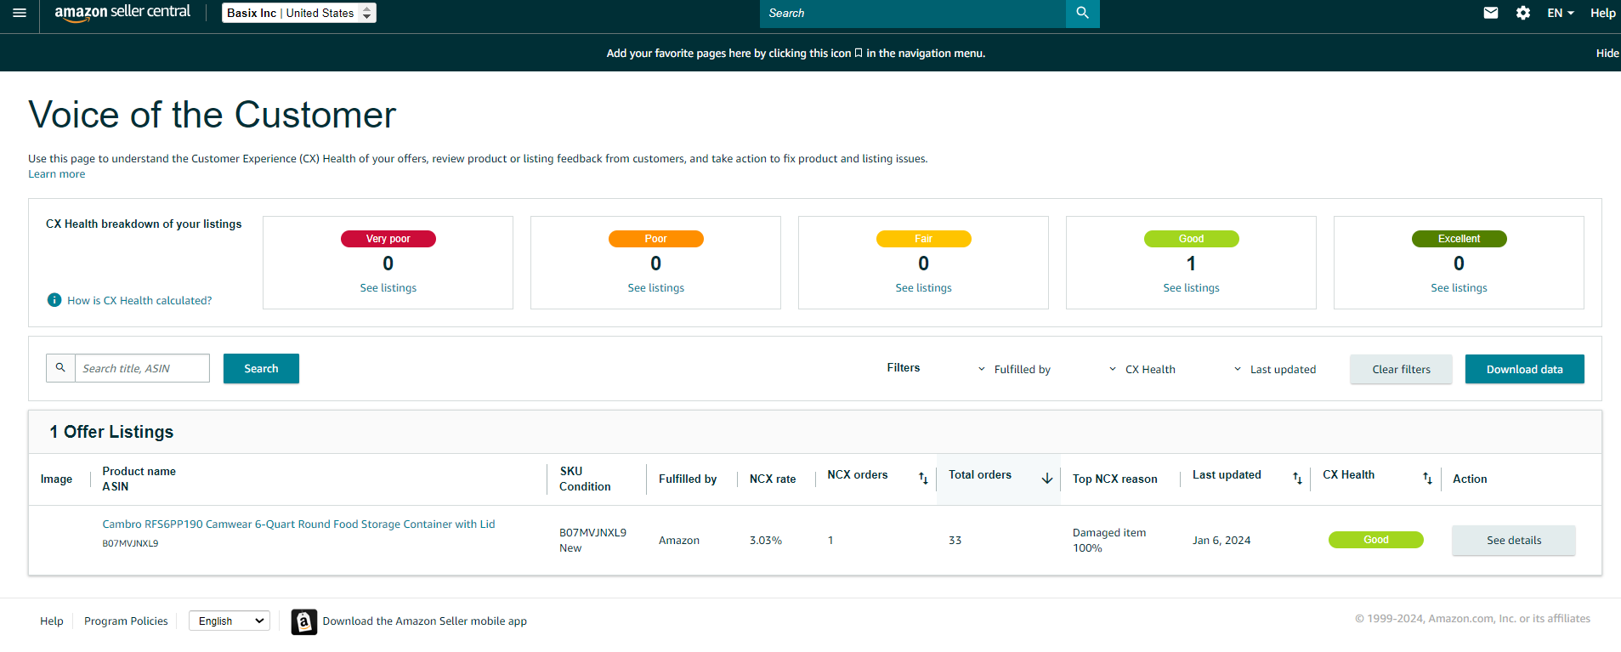Screen dimensions: 1621x652
Task: See listings under Good
Action: point(1192,288)
